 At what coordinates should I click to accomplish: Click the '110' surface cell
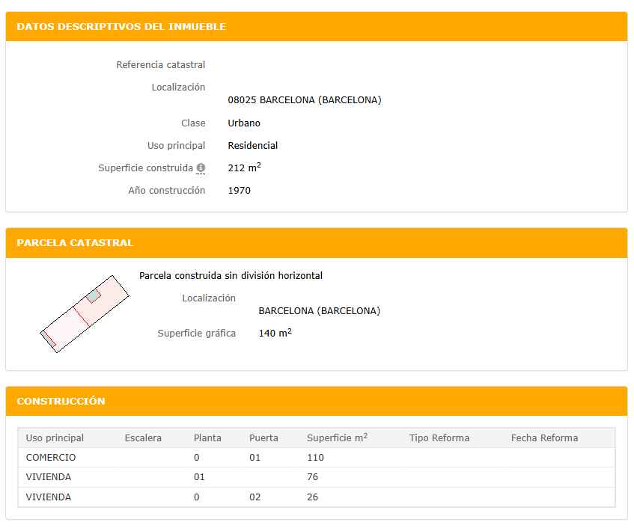(x=315, y=457)
